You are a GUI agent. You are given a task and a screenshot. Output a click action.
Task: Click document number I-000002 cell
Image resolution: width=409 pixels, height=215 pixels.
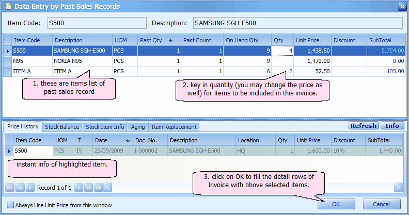coord(150,151)
